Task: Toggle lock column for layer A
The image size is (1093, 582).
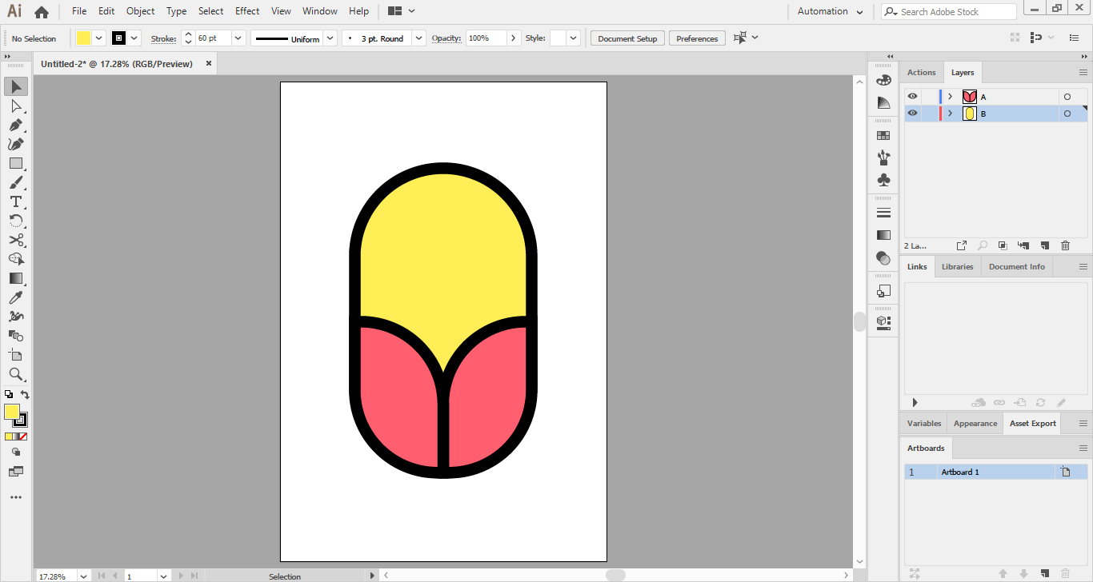Action: (x=928, y=97)
